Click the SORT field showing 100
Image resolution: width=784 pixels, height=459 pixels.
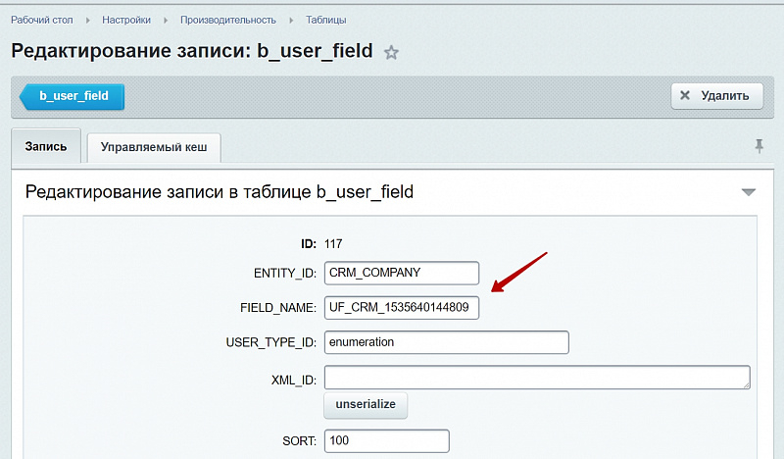[x=386, y=441]
